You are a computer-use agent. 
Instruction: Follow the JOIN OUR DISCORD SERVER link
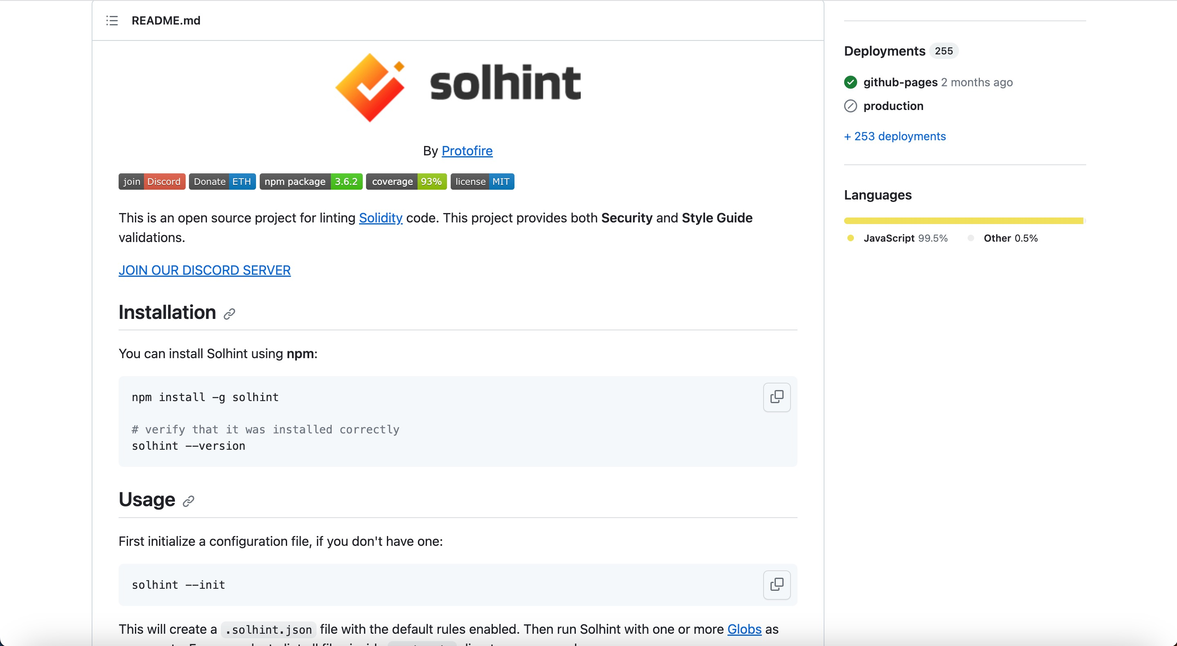[204, 270]
